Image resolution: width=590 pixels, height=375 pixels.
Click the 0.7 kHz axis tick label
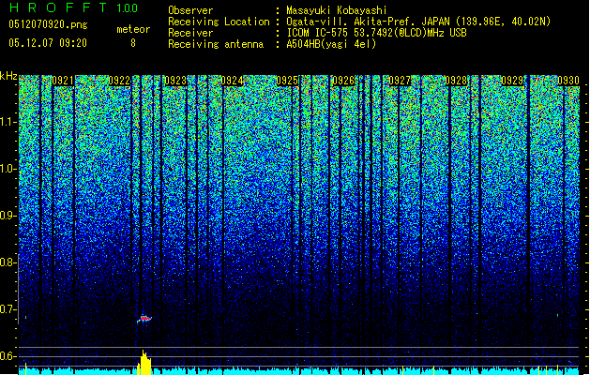[x=8, y=309]
